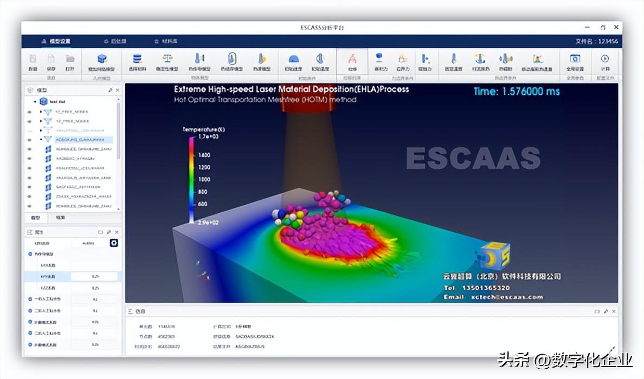This screenshot has height=379, width=644.
Task: Float the 属性 properties panel
Action: [100, 232]
